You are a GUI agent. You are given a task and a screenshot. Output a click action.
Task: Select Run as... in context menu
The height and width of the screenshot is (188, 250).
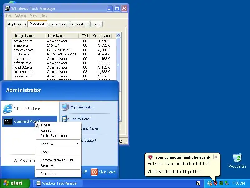point(58,130)
